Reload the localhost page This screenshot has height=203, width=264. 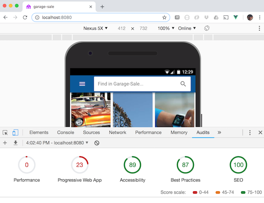pyautogui.click(x=25, y=17)
